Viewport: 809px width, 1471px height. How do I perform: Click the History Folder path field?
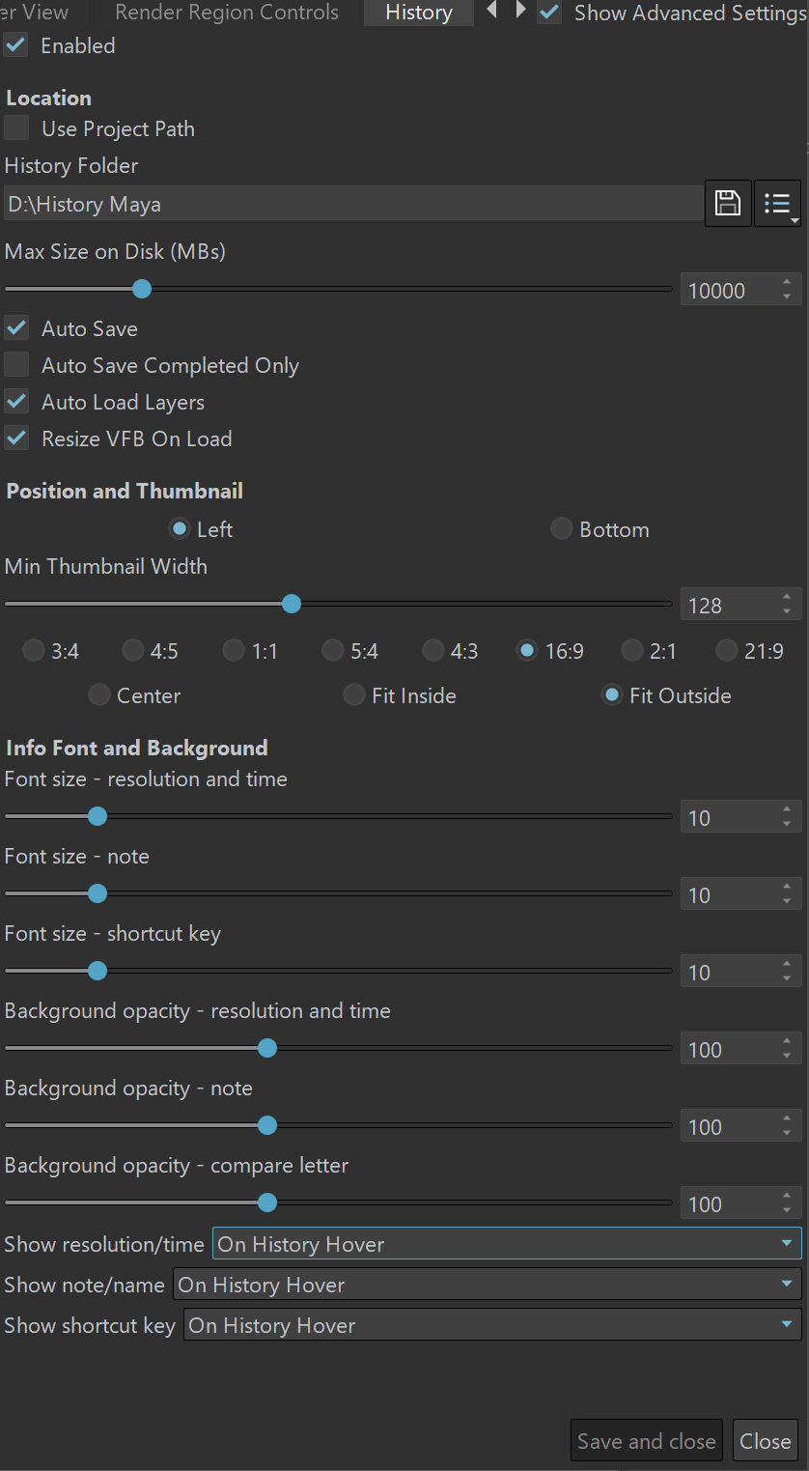pyautogui.click(x=353, y=204)
